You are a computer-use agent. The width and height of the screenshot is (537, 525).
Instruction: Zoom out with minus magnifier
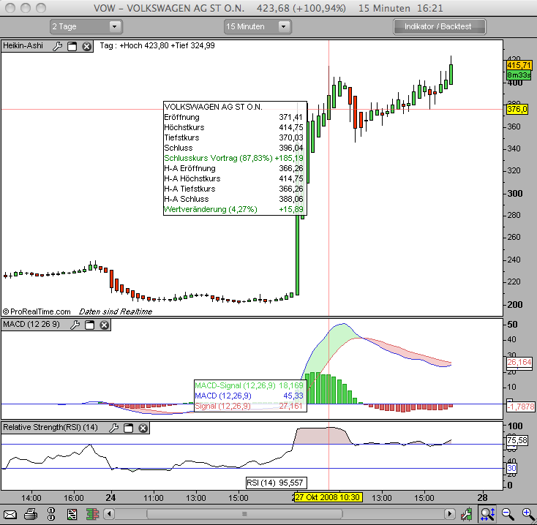tap(508, 514)
